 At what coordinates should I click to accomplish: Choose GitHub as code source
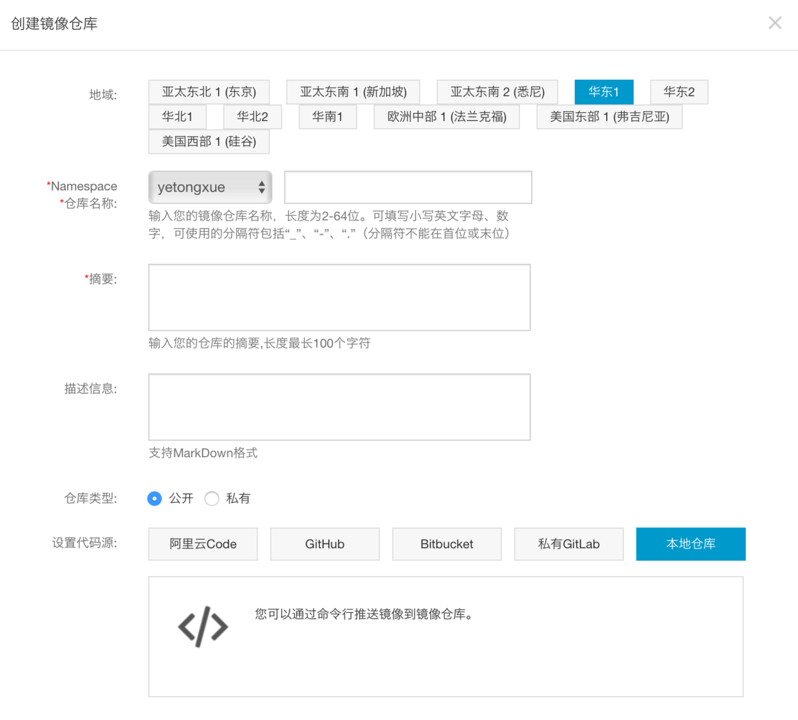(324, 544)
